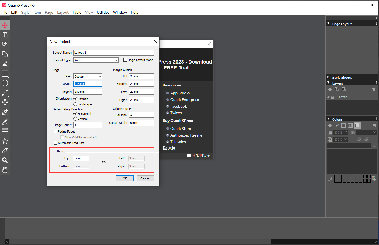
Task: Open the Table menu
Action: pyautogui.click(x=77, y=12)
